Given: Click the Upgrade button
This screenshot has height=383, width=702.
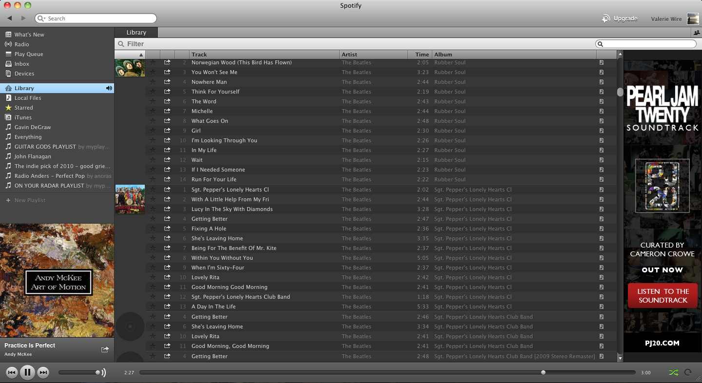Looking at the screenshot, I should pos(620,19).
